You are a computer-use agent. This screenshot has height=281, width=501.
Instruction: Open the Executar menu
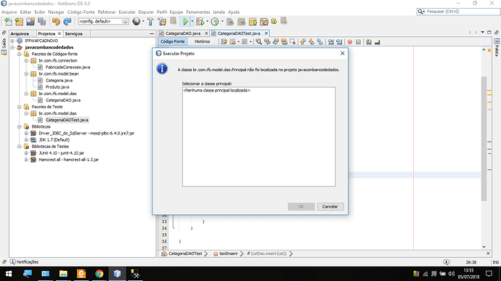(x=127, y=12)
